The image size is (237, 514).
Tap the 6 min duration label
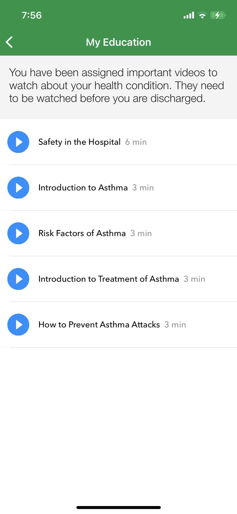point(136,142)
